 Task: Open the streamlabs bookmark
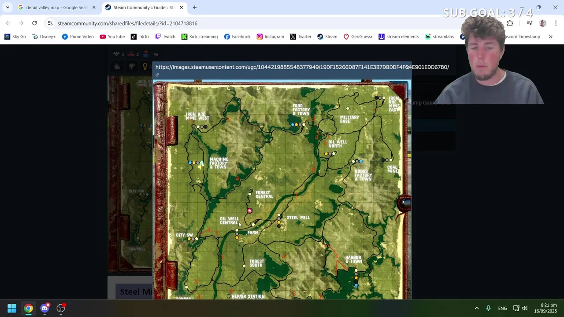tap(439, 37)
